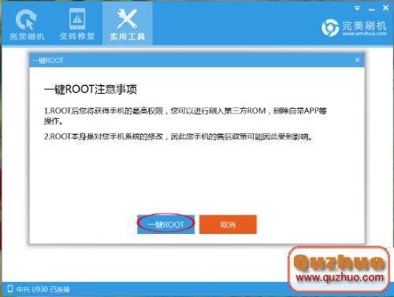This screenshot has width=394, height=297.
Task: Close the 一键ROOT dialog via X
Action: tap(357, 60)
